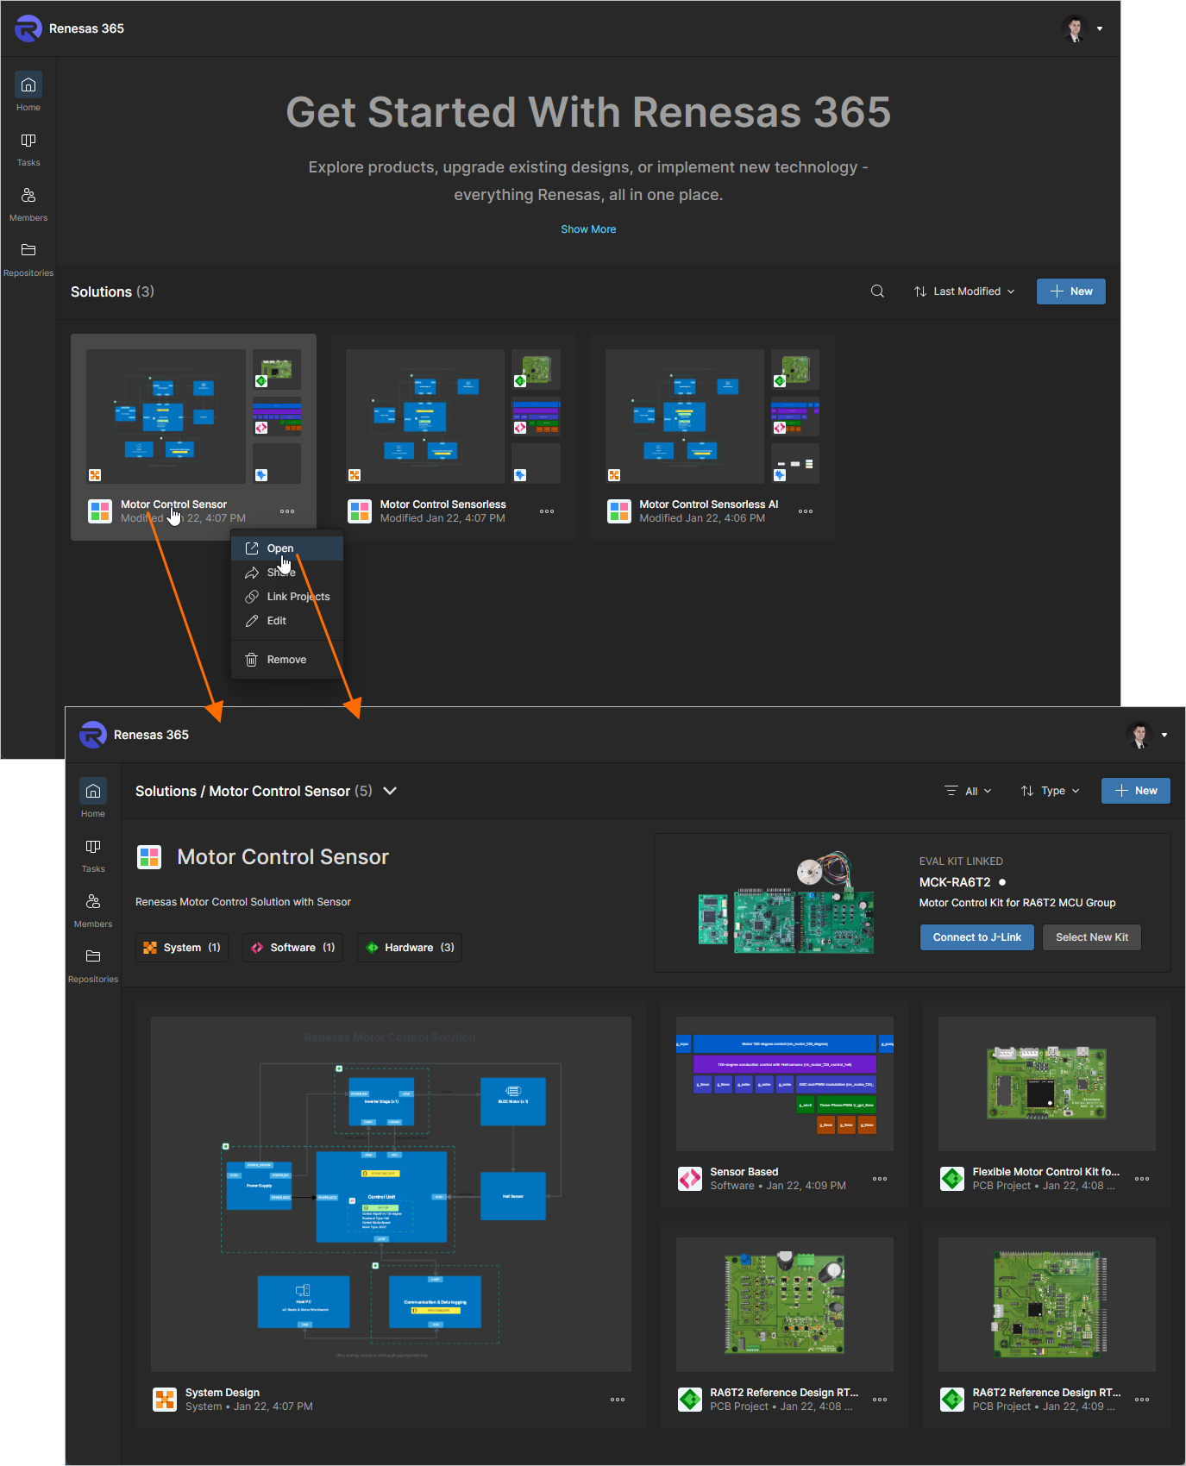The image size is (1186, 1466).
Task: Click the search icon beside Last Modified
Action: point(877,291)
